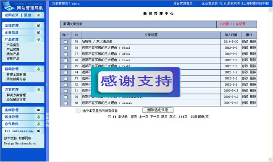Enable 选中本页显示的所有信息 checkbox
Screen dimensions: 273x162
tap(79, 110)
